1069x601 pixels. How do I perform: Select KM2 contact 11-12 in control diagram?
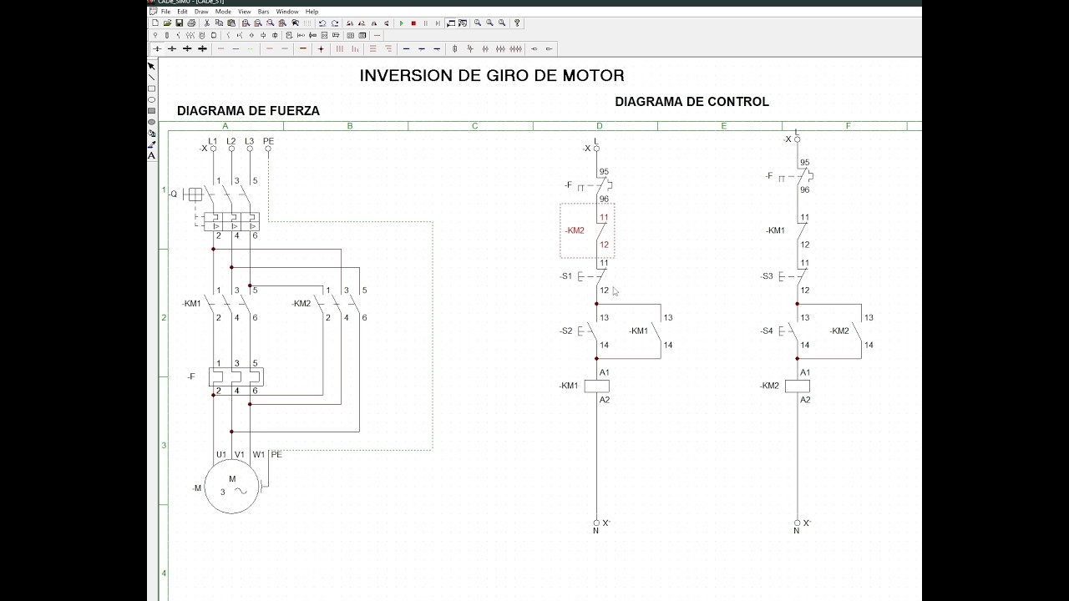tap(588, 230)
